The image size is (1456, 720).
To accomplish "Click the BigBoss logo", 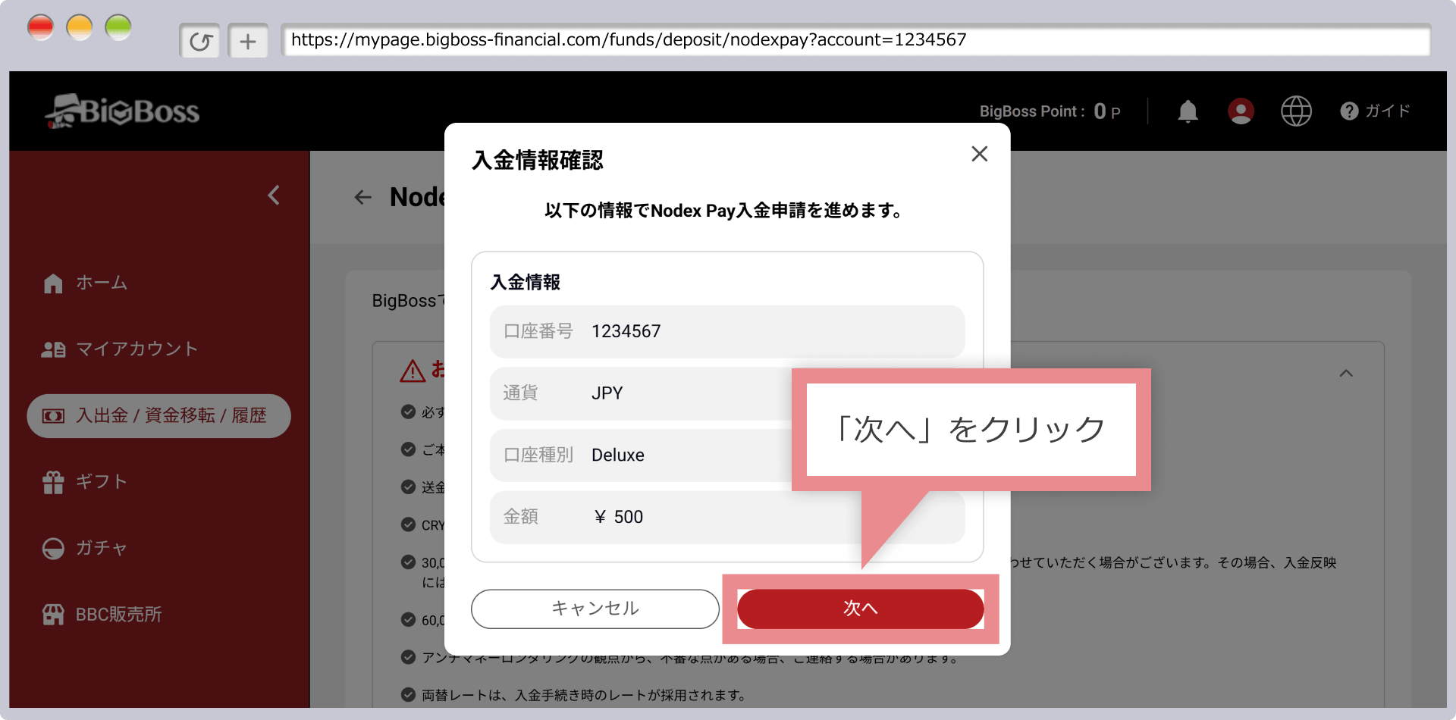I will [122, 111].
